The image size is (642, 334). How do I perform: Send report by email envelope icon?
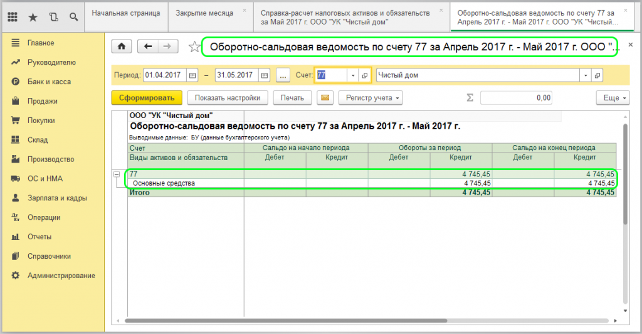324,98
